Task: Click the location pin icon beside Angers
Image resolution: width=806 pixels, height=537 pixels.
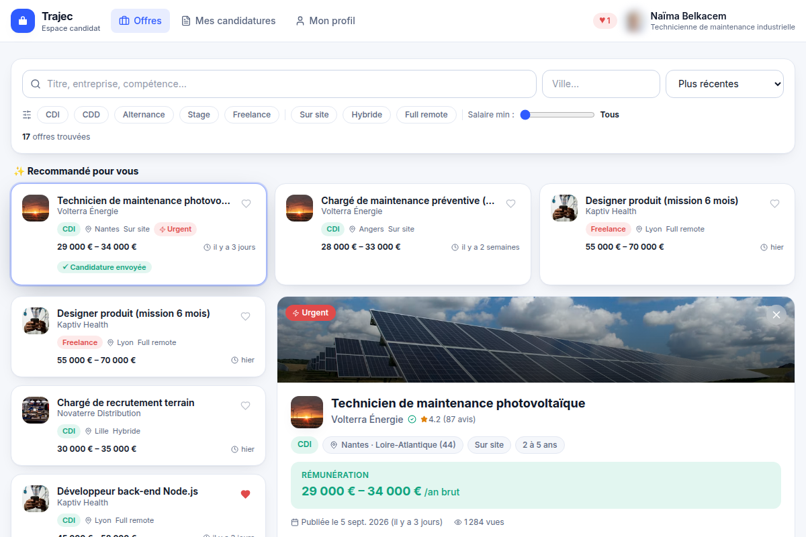Action: click(x=352, y=229)
